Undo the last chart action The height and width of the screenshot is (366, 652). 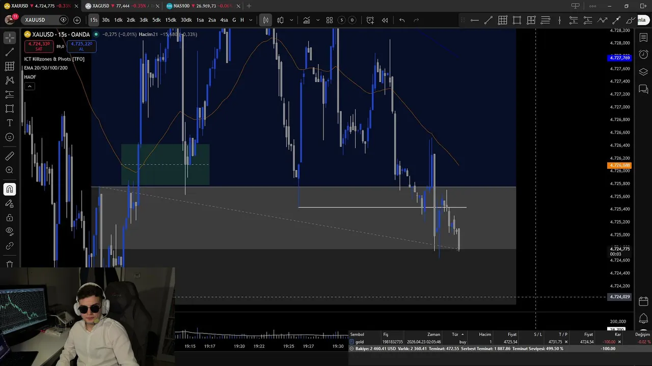coord(402,20)
